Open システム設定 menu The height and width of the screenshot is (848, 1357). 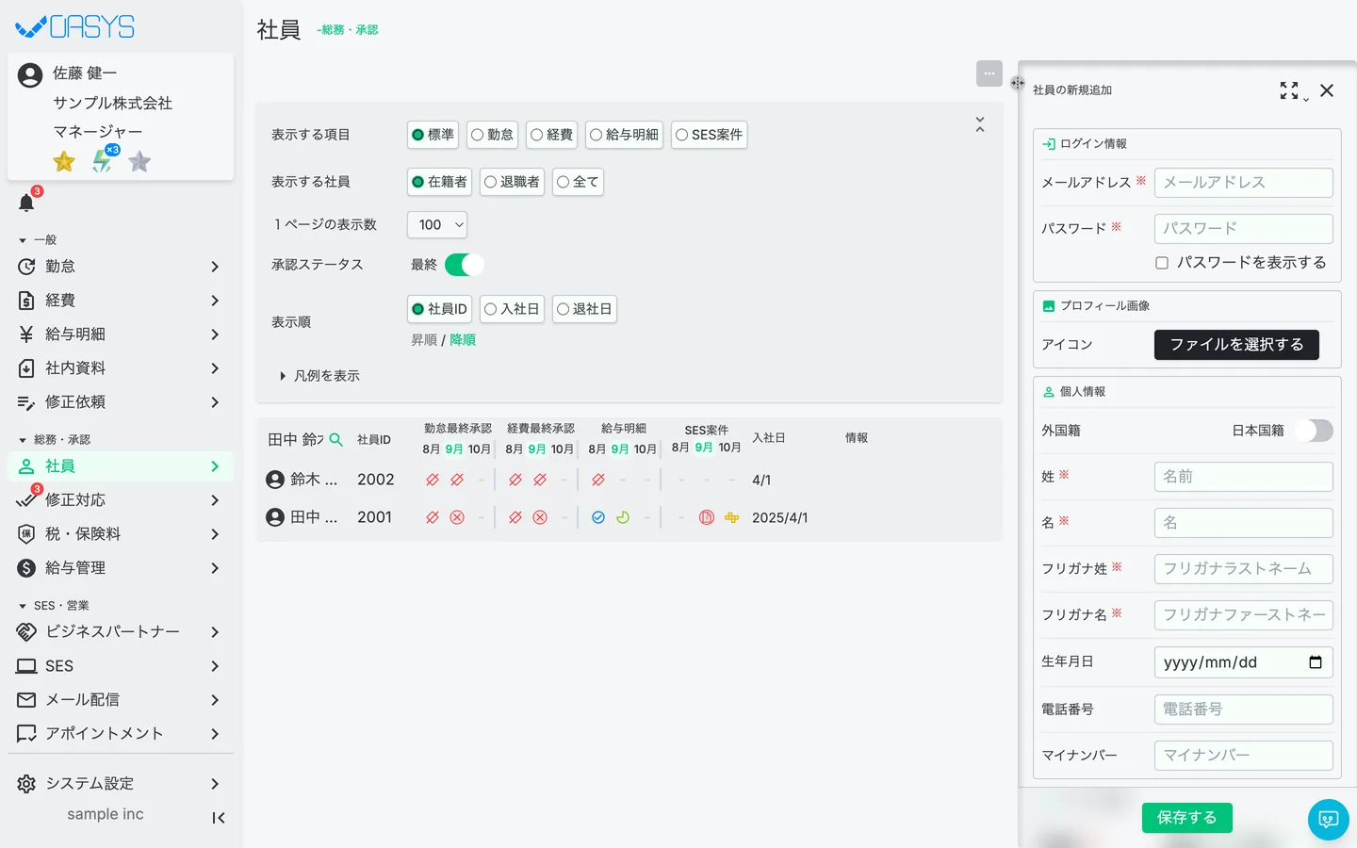pyautogui.click(x=121, y=784)
